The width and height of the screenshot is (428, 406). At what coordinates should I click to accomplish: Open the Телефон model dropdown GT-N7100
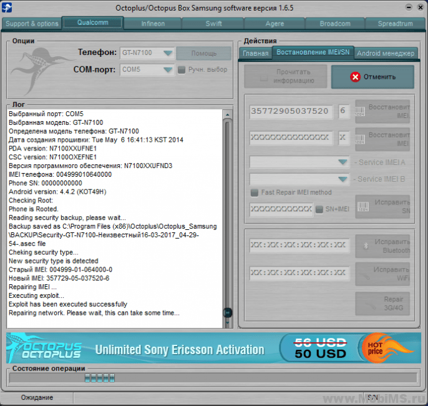point(147,52)
